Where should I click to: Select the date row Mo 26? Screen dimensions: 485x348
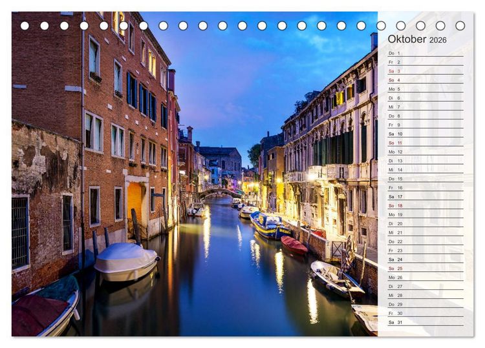click(x=426, y=277)
